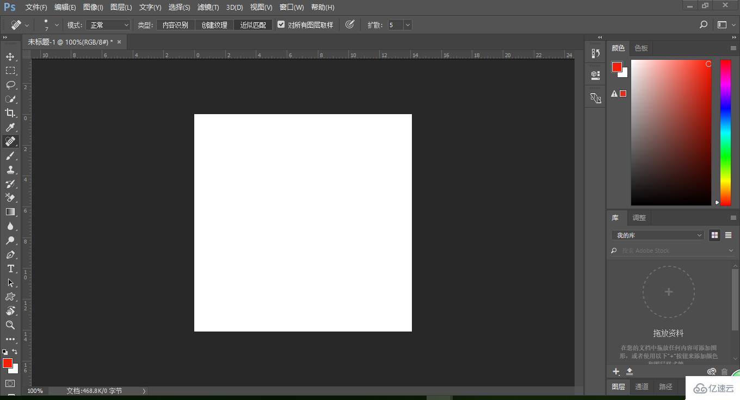
Task: Select the Brush tool
Action: tap(10, 155)
